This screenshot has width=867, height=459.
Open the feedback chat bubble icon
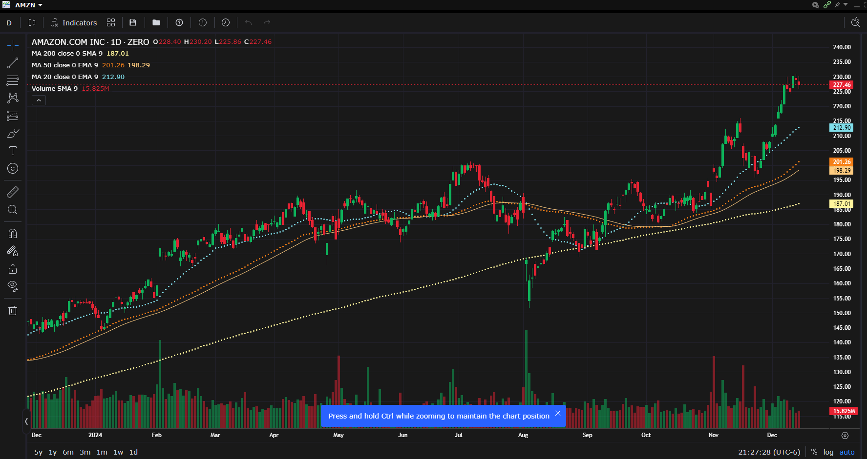[816, 5]
